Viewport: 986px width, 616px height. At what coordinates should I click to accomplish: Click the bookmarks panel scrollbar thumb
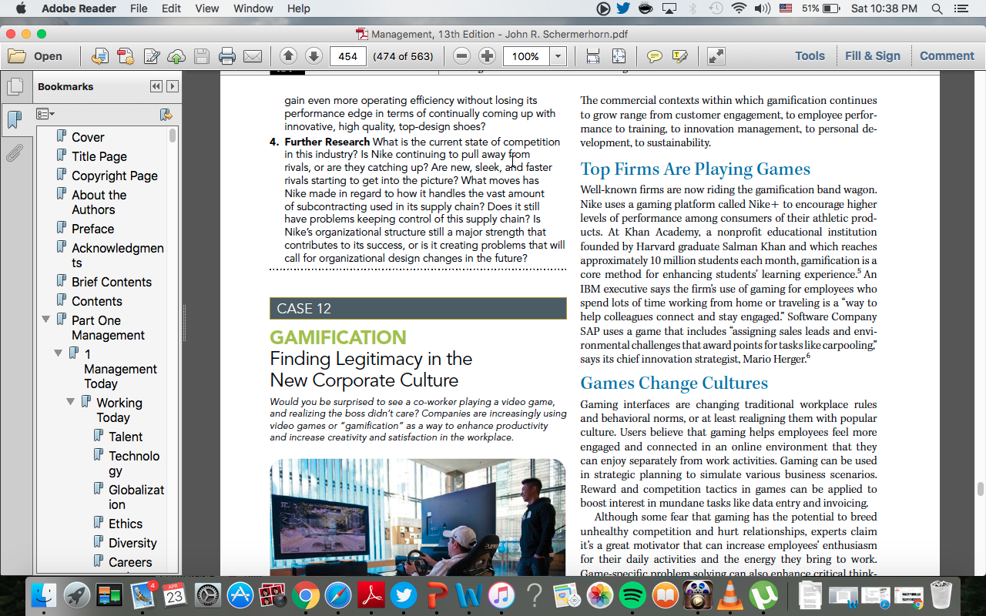click(173, 136)
